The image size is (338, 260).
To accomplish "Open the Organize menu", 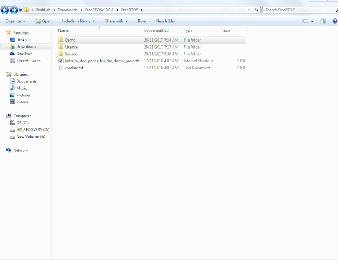I will click(x=16, y=21).
